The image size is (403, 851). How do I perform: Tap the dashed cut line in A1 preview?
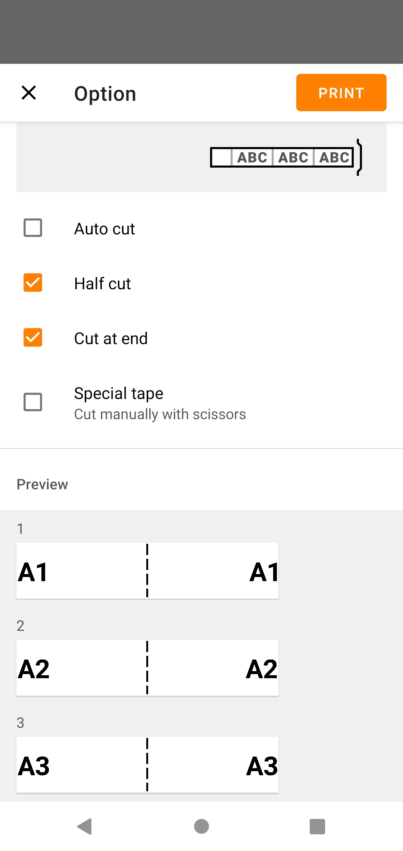coord(147,571)
